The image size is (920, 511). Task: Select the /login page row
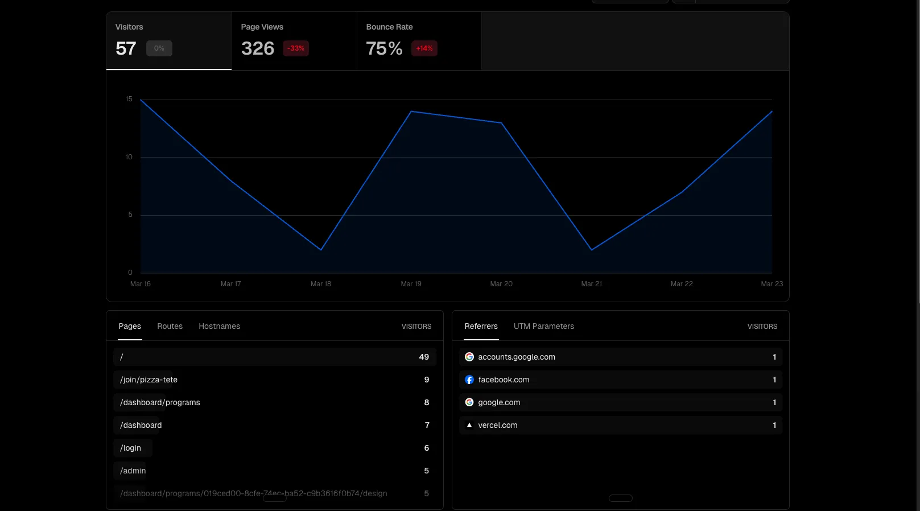click(x=275, y=448)
